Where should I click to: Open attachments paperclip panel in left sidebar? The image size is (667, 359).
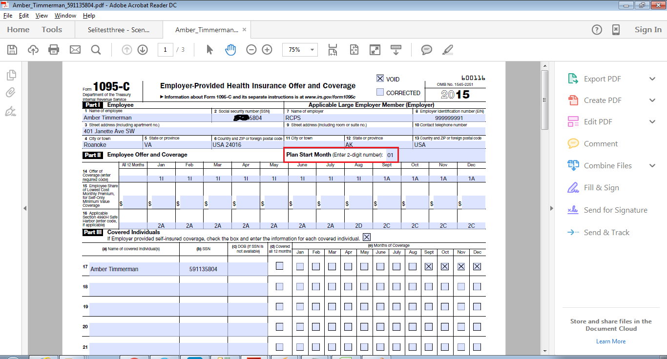click(x=11, y=93)
